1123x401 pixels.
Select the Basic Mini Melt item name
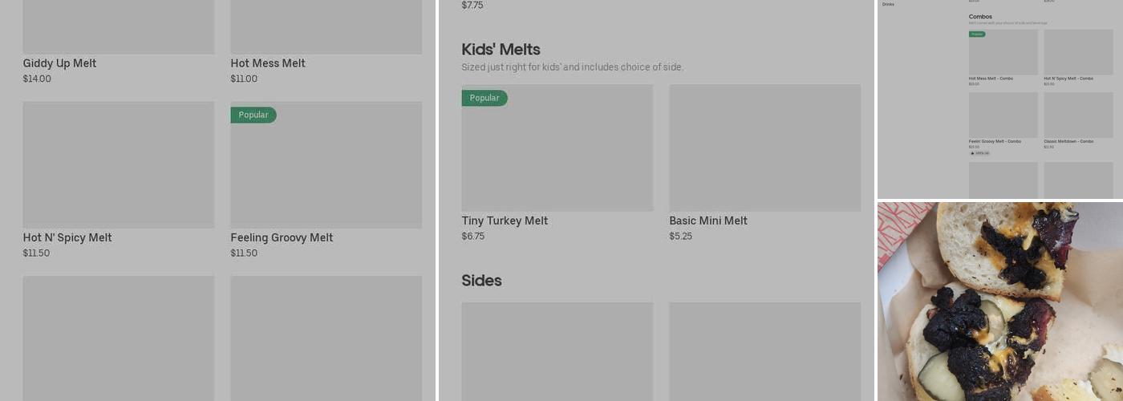click(708, 221)
